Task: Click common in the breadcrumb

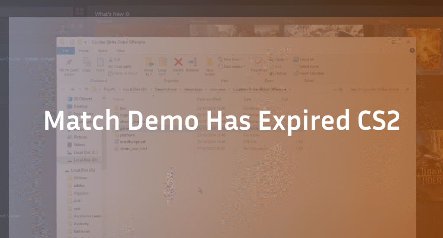Action: click(x=218, y=89)
